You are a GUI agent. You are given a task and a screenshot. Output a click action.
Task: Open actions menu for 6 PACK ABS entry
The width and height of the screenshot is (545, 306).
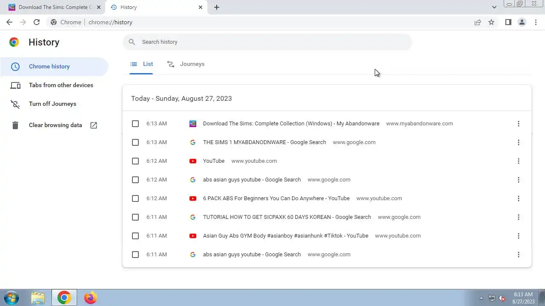click(x=518, y=198)
